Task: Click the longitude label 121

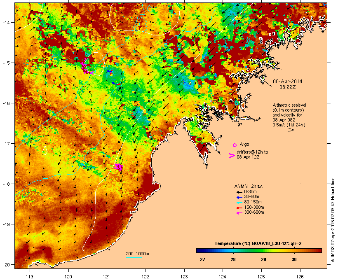Action: coord(107,277)
